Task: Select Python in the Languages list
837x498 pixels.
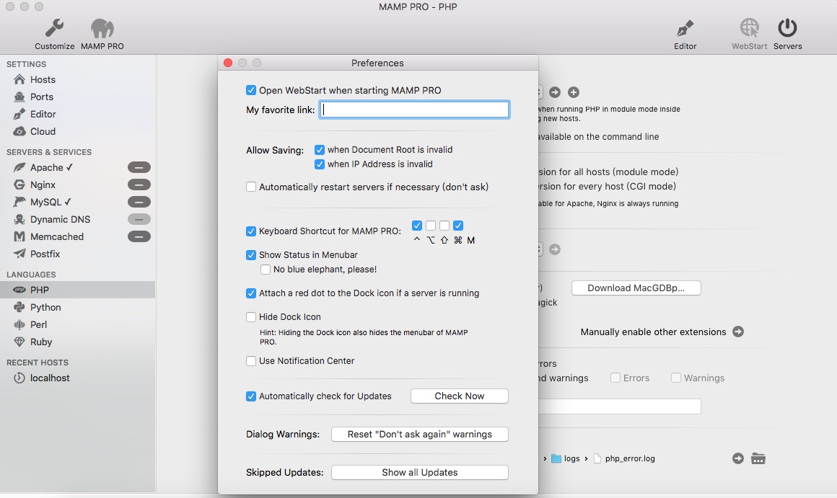Action: coord(45,307)
